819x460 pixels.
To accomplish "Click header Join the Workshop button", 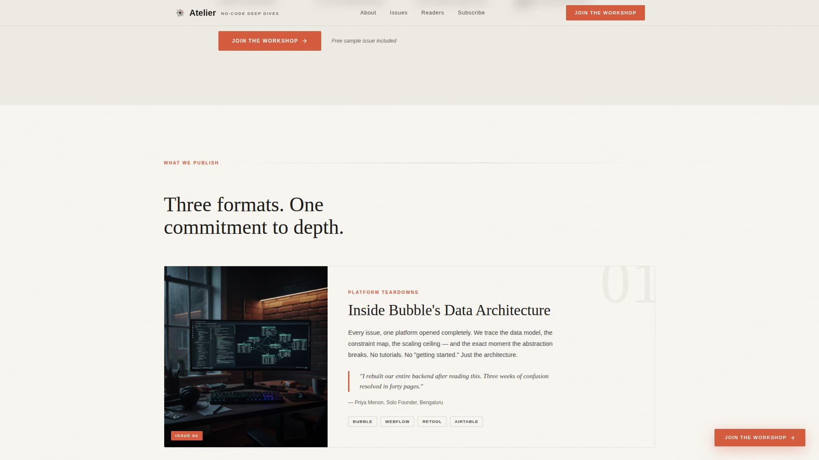I will click(605, 13).
